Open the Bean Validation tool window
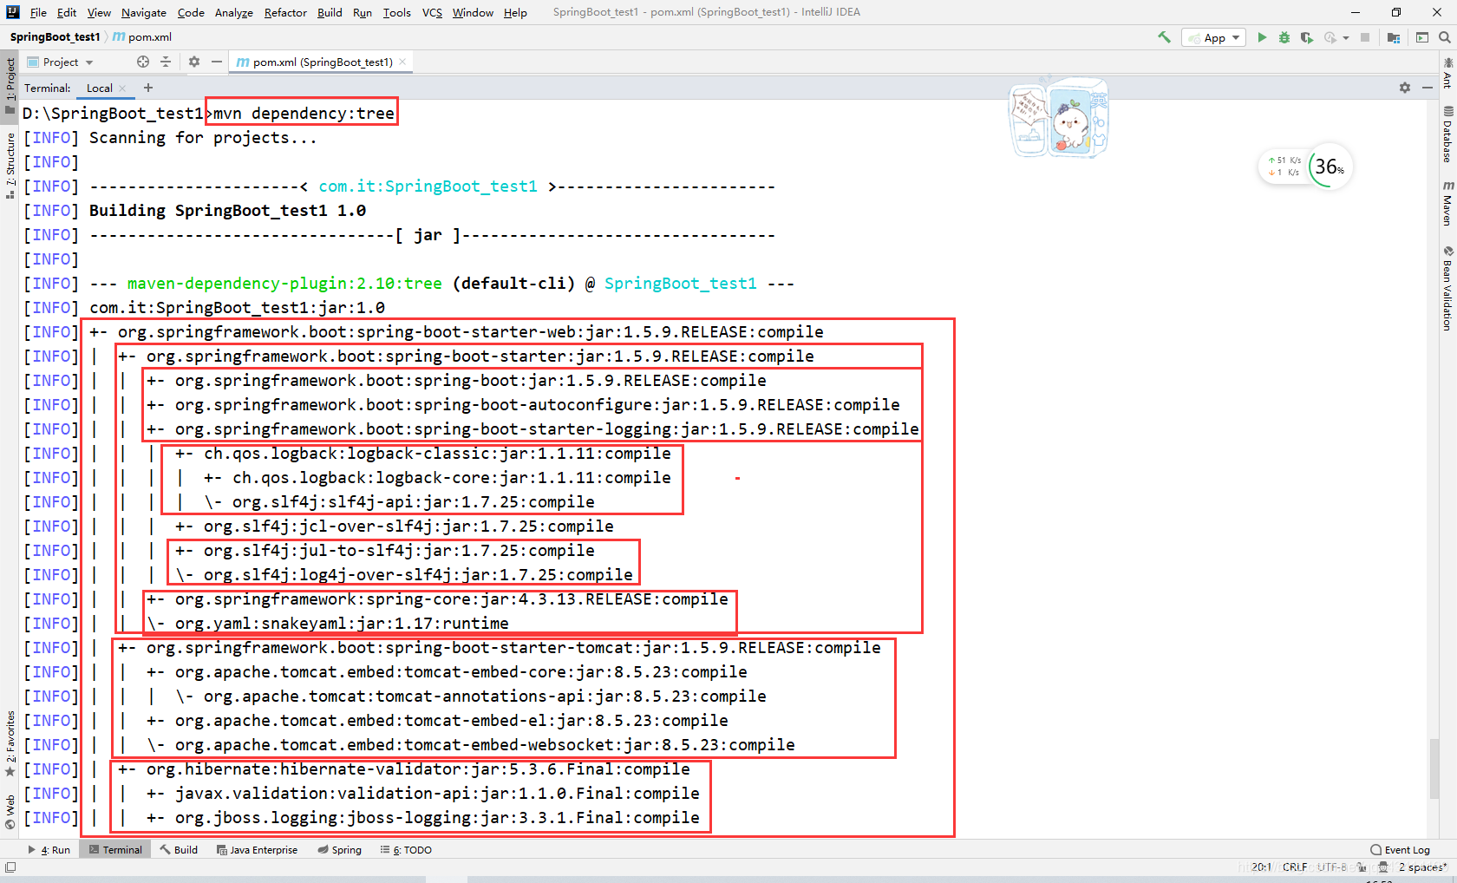Image resolution: width=1457 pixels, height=883 pixels. pyautogui.click(x=1447, y=288)
